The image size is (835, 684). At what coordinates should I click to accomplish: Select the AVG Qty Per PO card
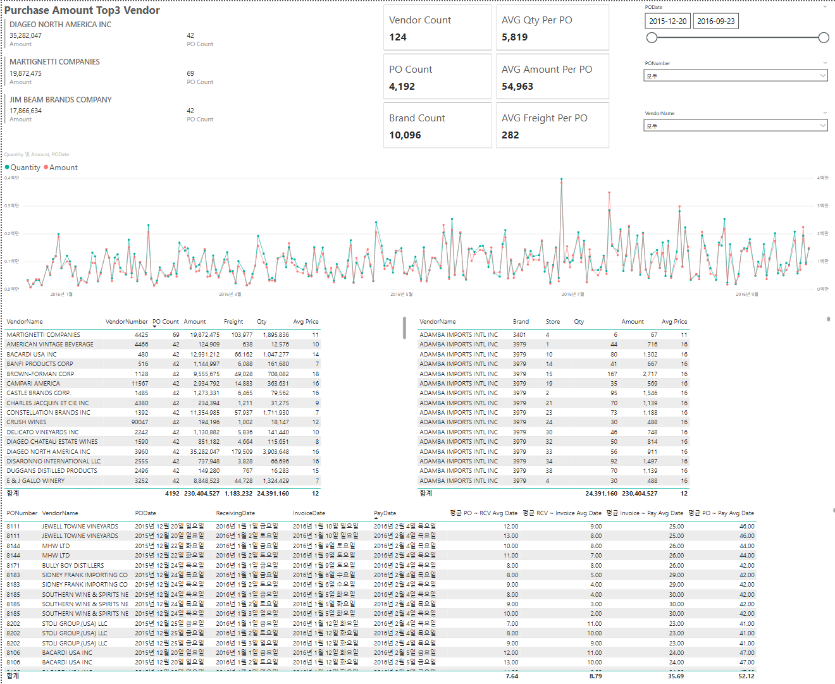552,28
